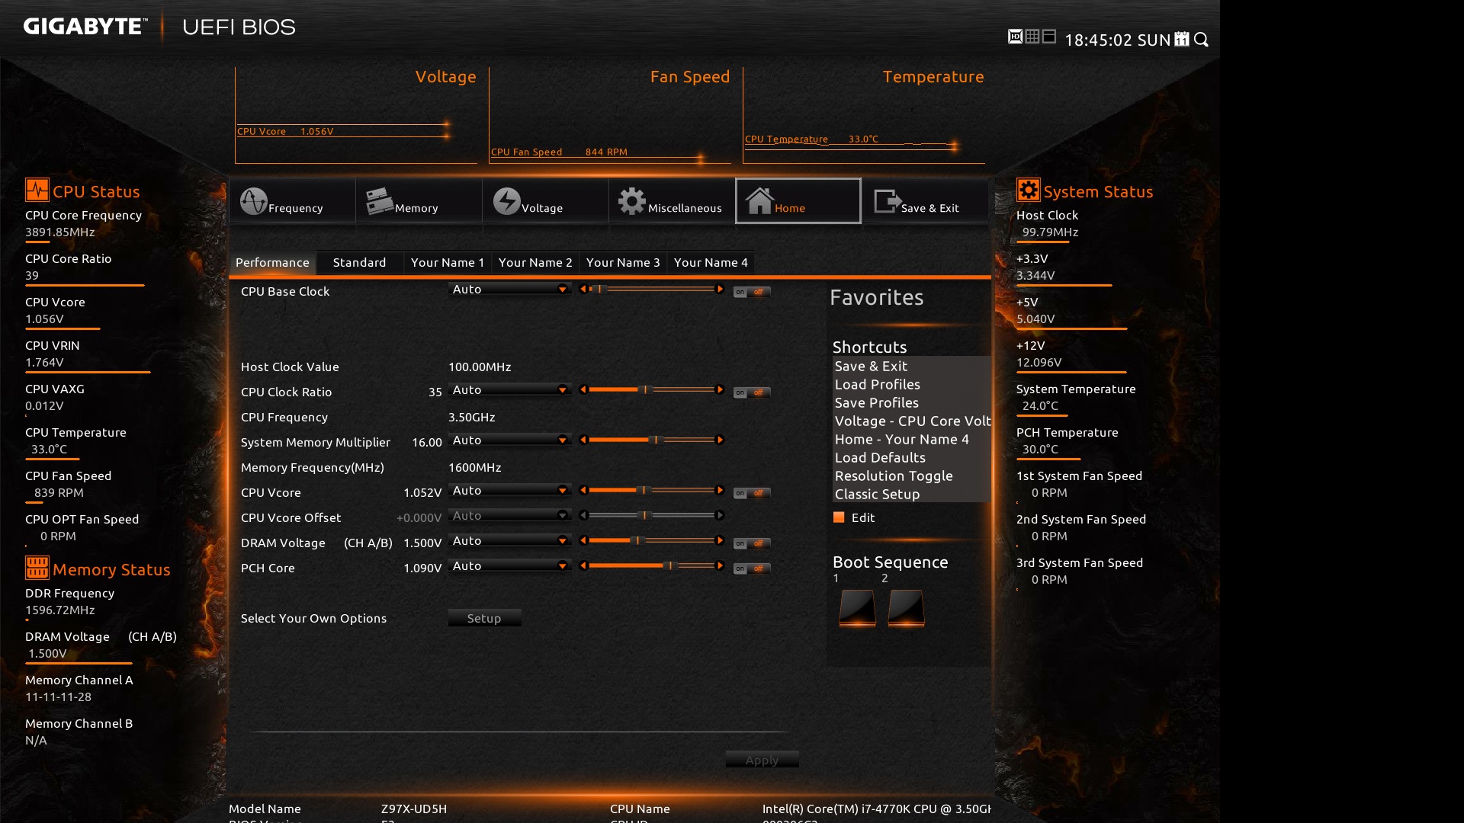This screenshot has height=823, width=1464.
Task: Click the HD resolution mode icon
Action: [x=1015, y=37]
